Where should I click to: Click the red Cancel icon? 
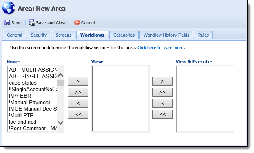[x=77, y=22]
